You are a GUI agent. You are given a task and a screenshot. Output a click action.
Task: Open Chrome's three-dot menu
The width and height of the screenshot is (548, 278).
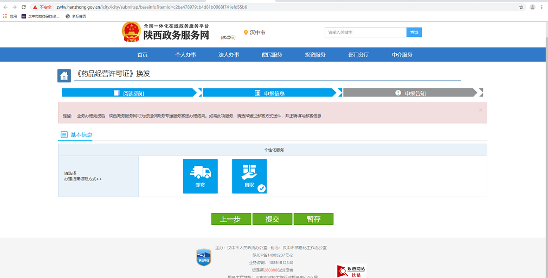point(541,7)
